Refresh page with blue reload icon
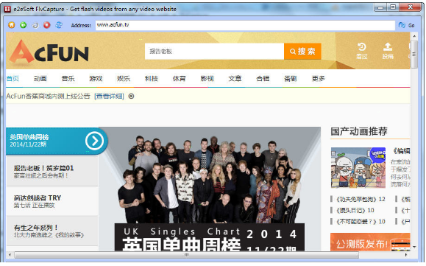This screenshot has height=266, width=426. (59, 25)
